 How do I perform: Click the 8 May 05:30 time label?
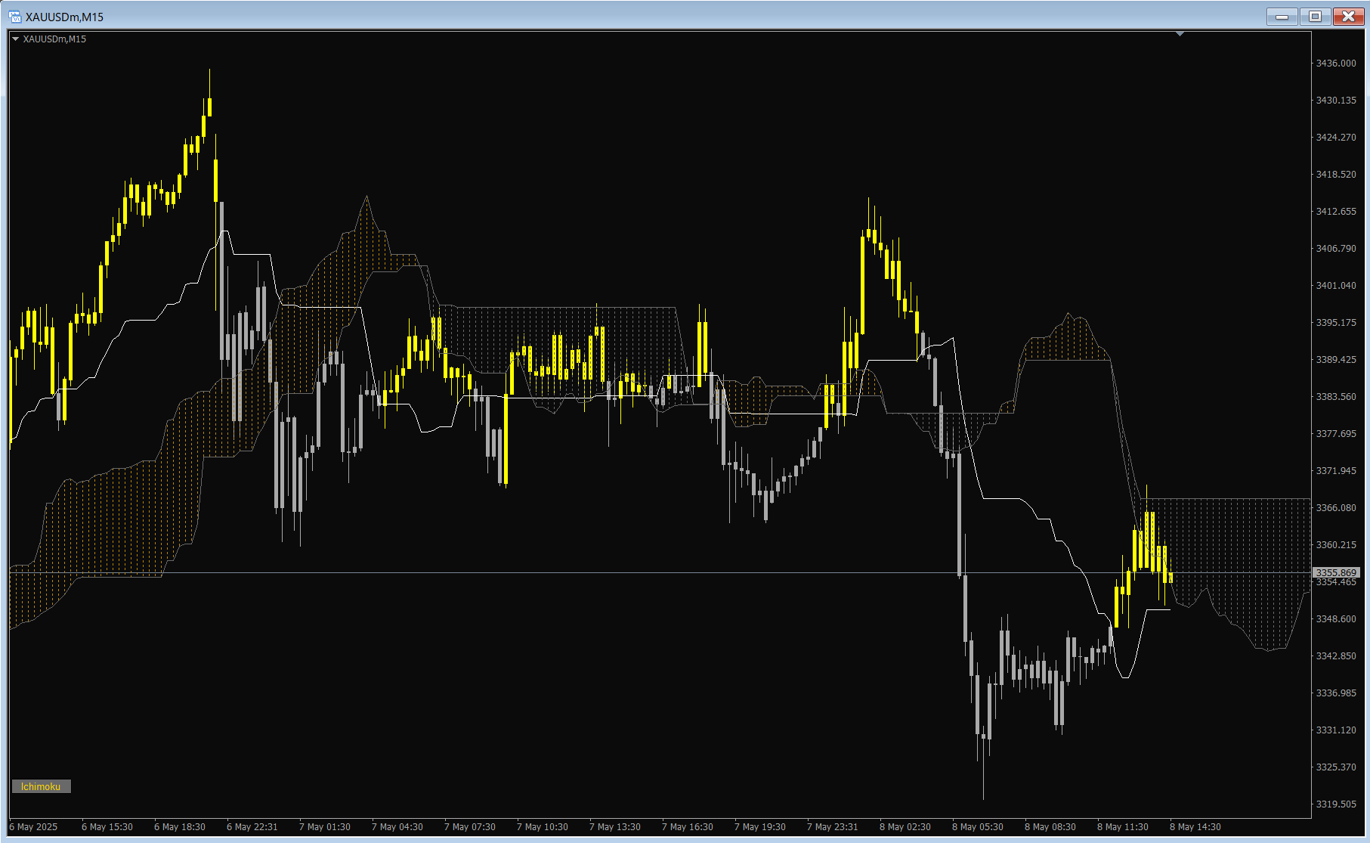pyautogui.click(x=977, y=827)
